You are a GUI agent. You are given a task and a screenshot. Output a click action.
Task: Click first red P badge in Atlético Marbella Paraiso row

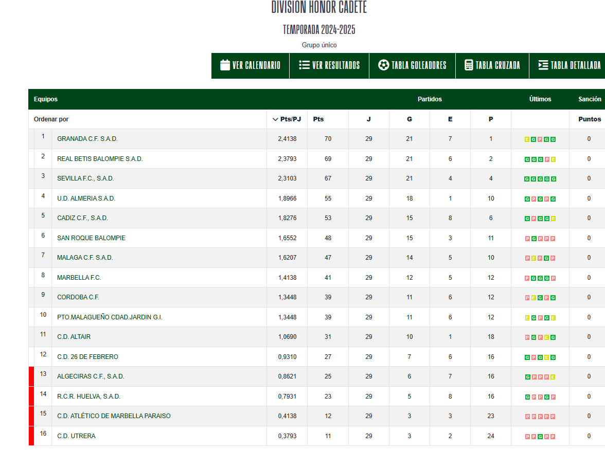527,417
